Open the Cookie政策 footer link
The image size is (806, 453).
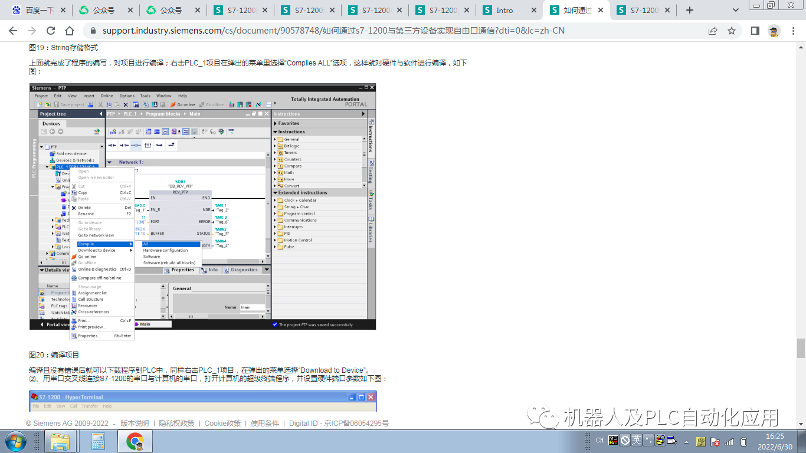pos(222,424)
